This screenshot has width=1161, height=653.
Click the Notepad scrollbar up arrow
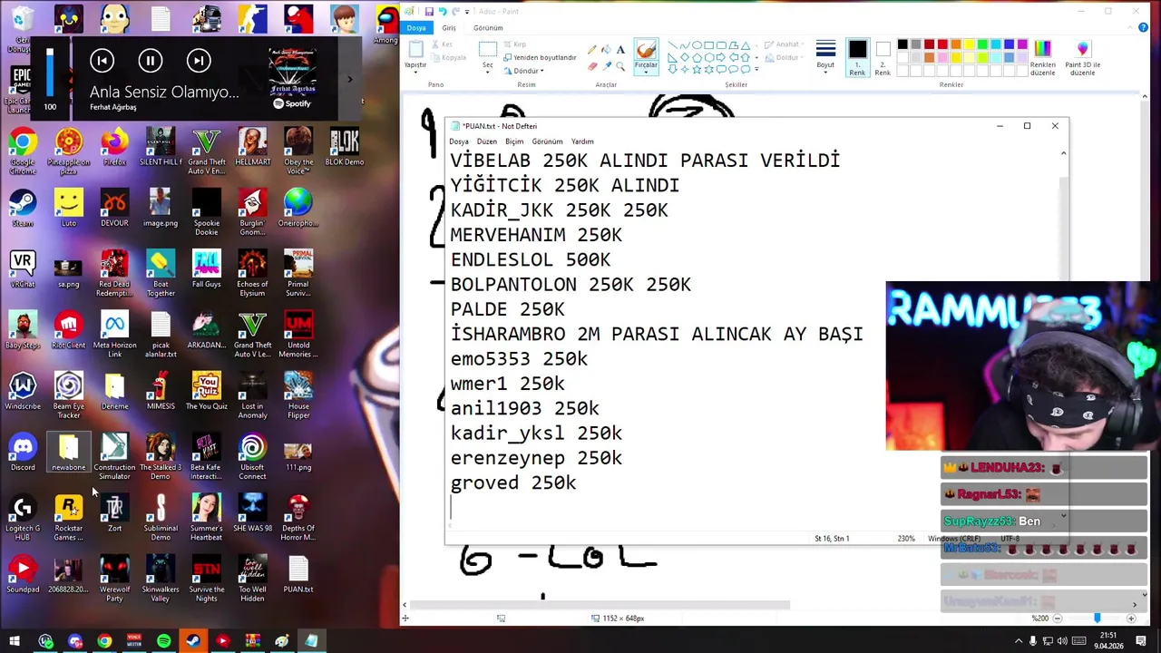click(1063, 154)
